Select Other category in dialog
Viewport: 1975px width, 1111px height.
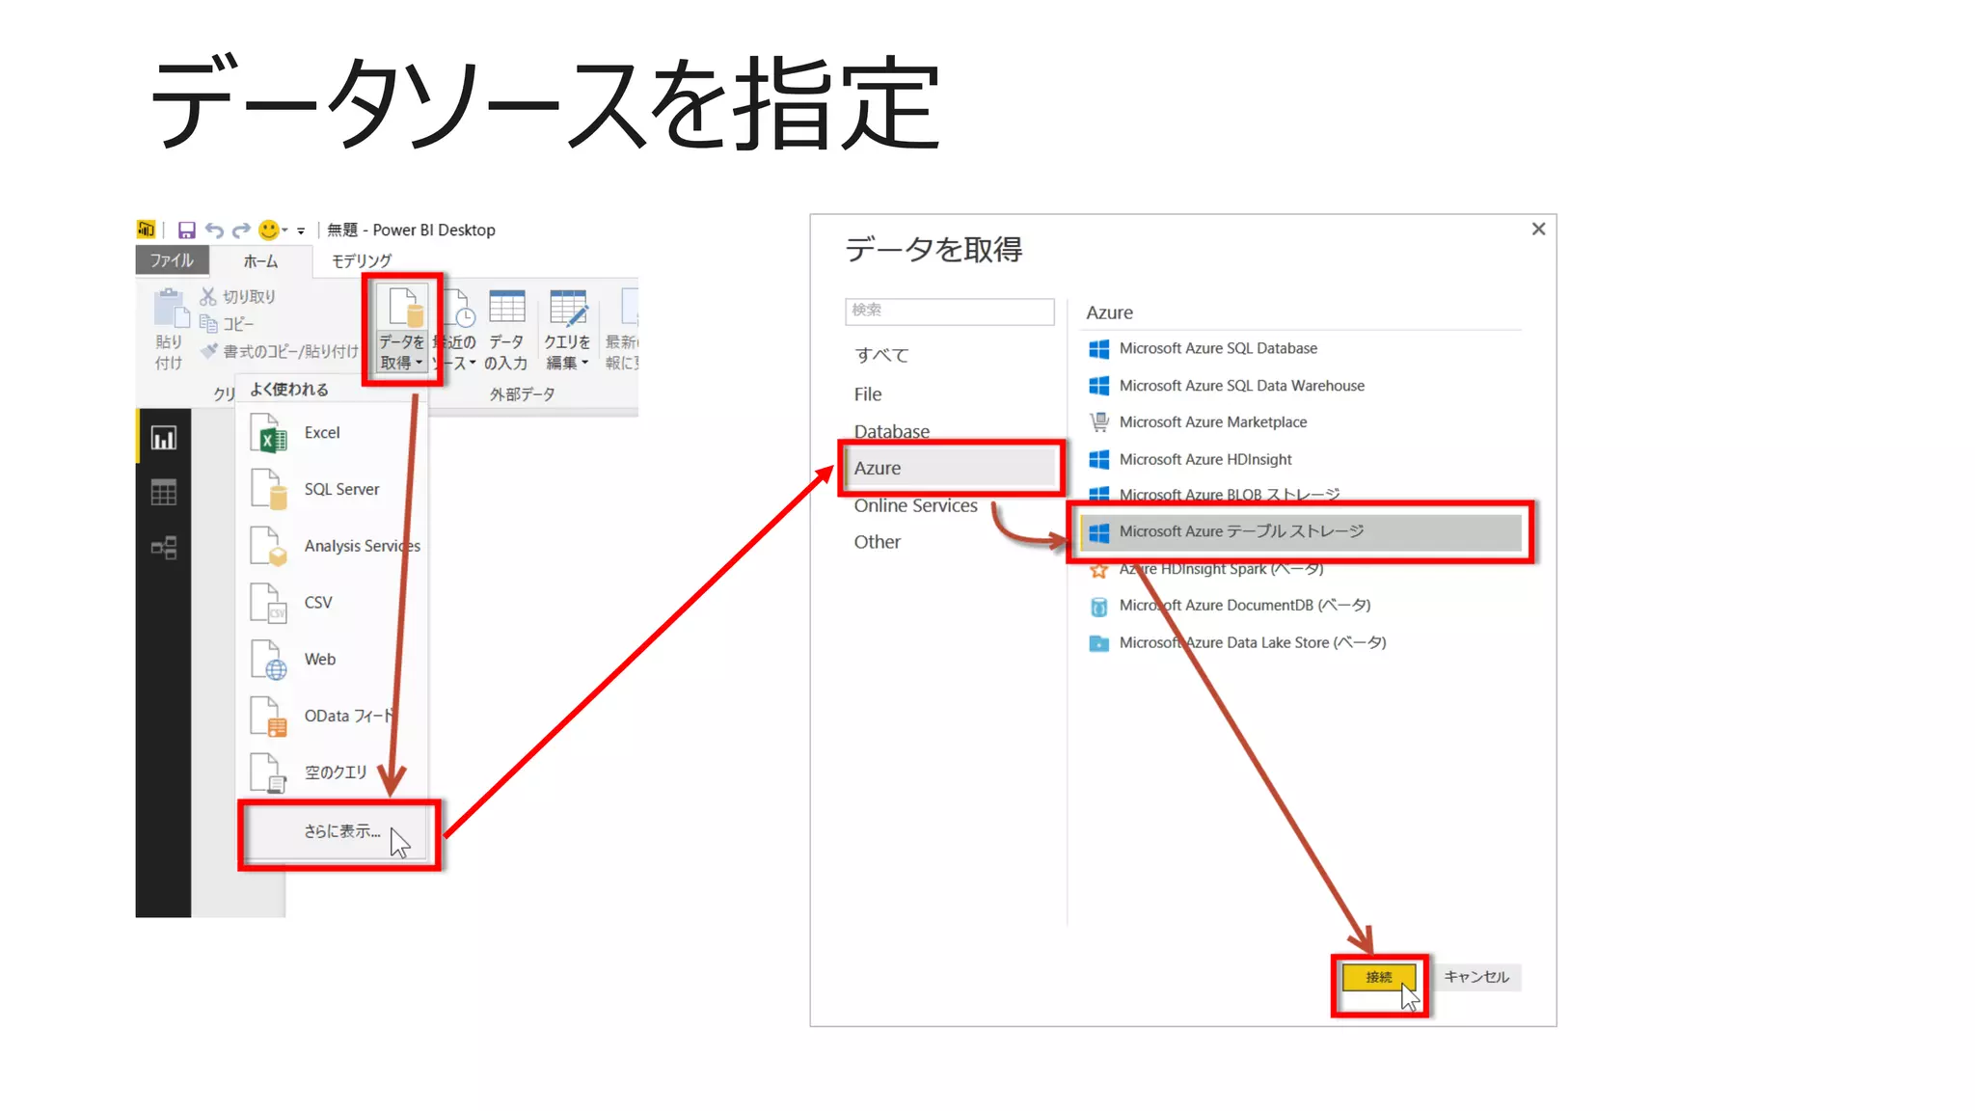pos(877,543)
